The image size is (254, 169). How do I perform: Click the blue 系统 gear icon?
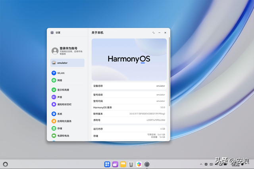coord(54,114)
